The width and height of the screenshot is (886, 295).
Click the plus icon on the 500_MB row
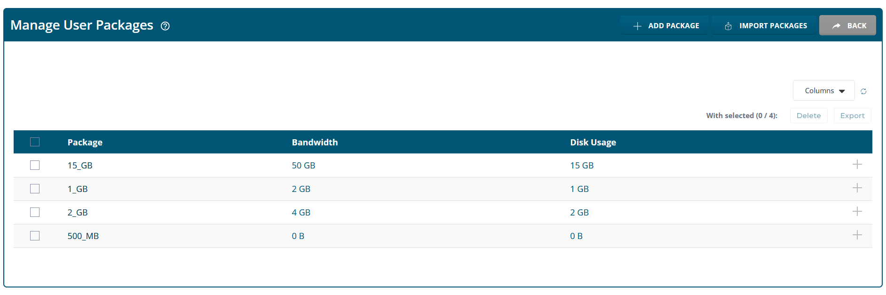click(x=857, y=235)
